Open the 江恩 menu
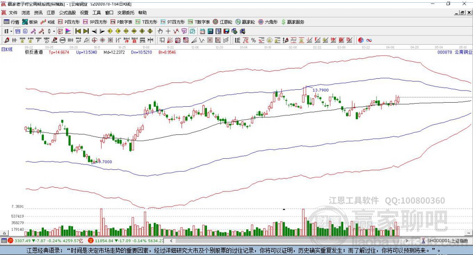 click(51, 12)
